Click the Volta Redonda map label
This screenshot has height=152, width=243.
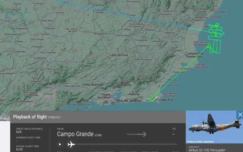pos(93,85)
